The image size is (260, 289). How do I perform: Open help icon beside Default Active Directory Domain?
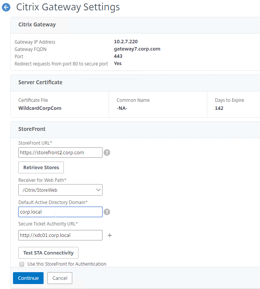[107, 212]
